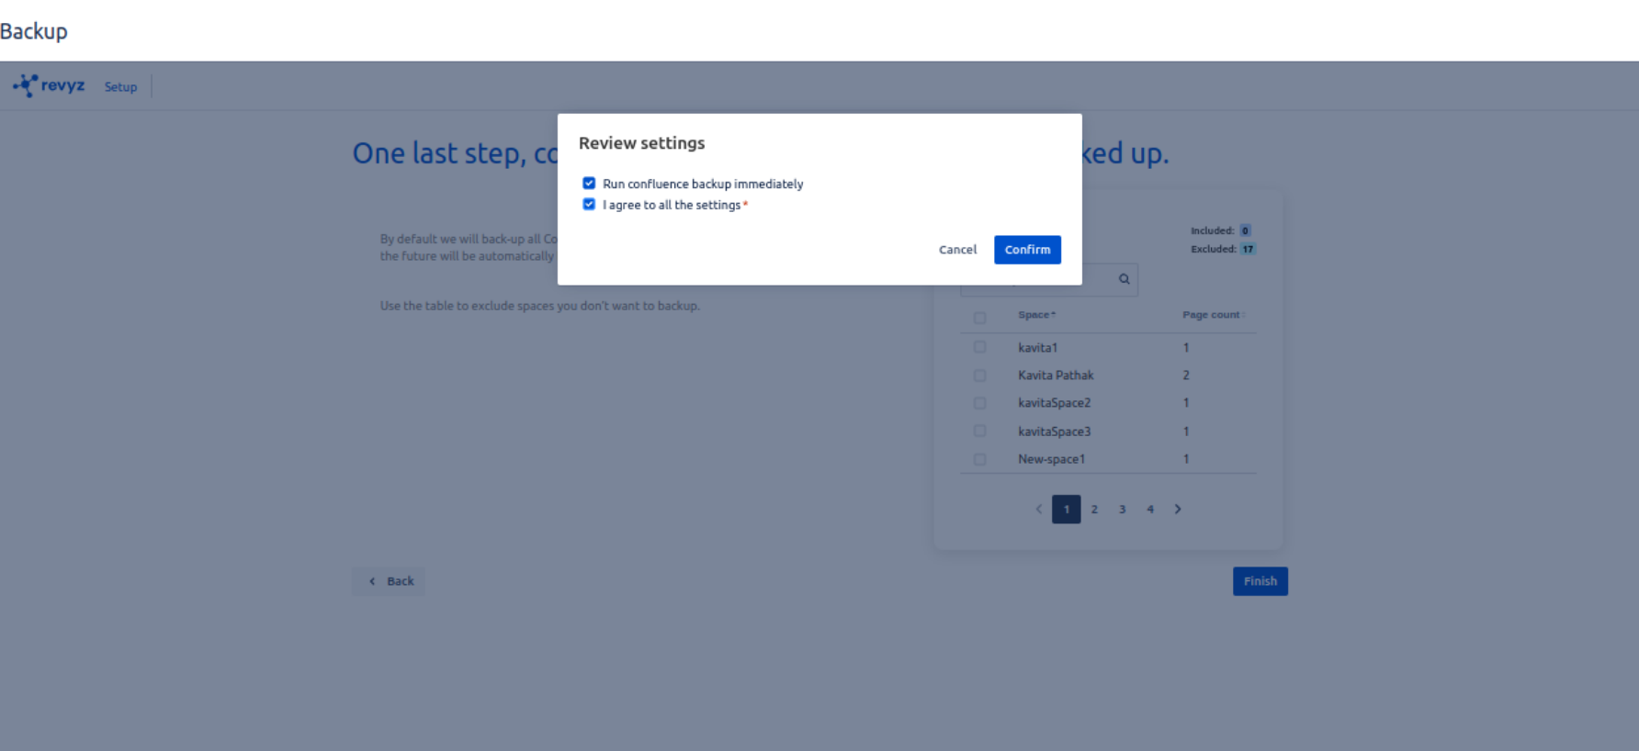Screen dimensions: 1639x751
Task: Cancel the Review settings dialog
Action: point(957,250)
